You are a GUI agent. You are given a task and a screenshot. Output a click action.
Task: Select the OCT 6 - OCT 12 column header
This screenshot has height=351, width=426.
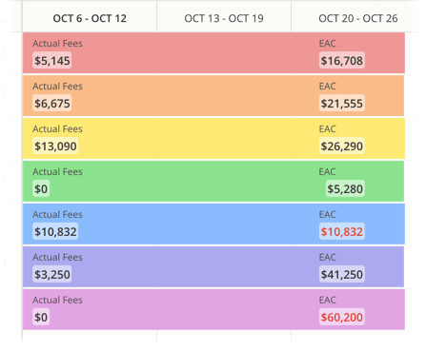point(90,18)
